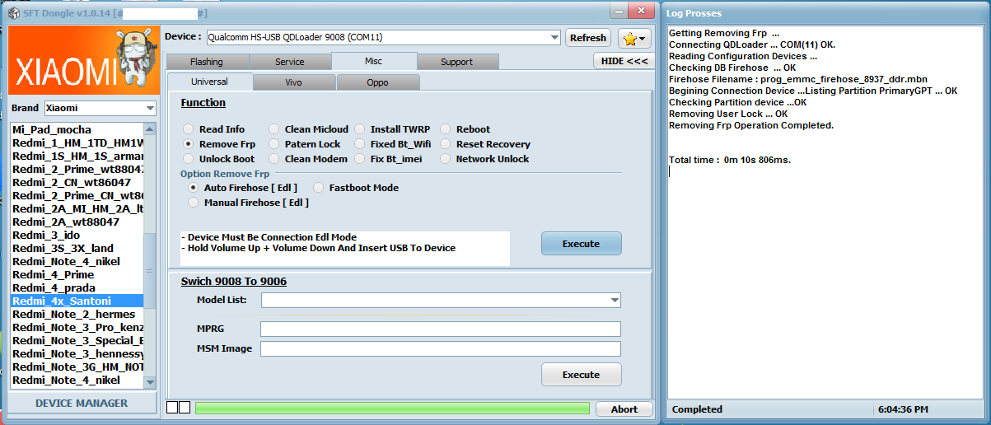
Task: Choose Manual Firehose Edl option
Action: 194,203
